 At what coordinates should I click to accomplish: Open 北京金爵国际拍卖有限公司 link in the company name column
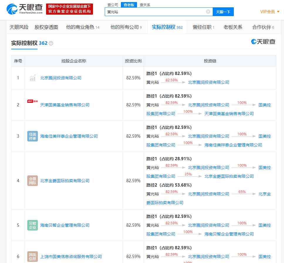65,181
